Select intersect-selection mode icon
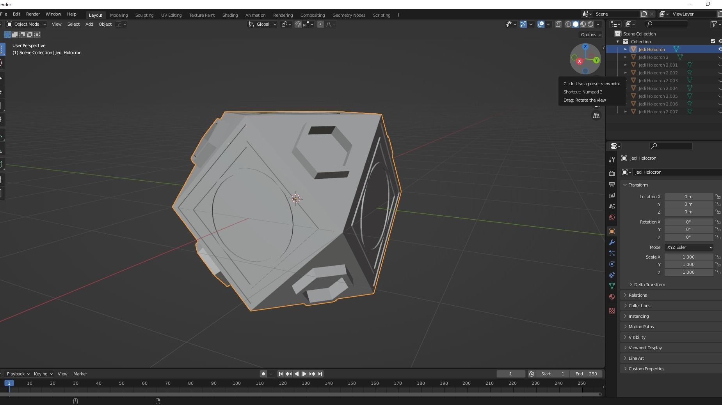The image size is (722, 405). pos(37,35)
